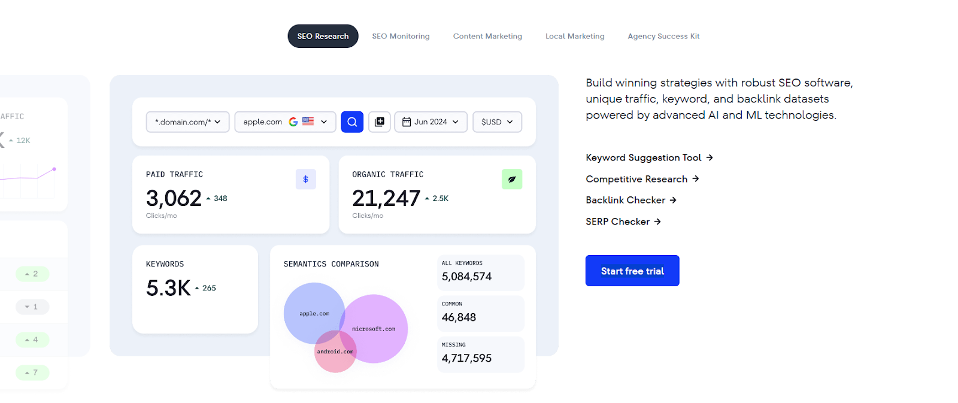Click the arrow beside Keyword Suggestion Tool

pyautogui.click(x=710, y=157)
